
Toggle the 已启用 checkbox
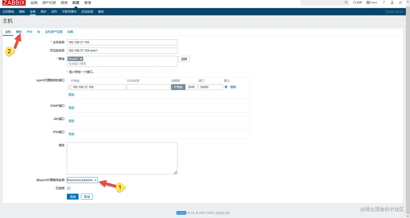click(x=69, y=188)
